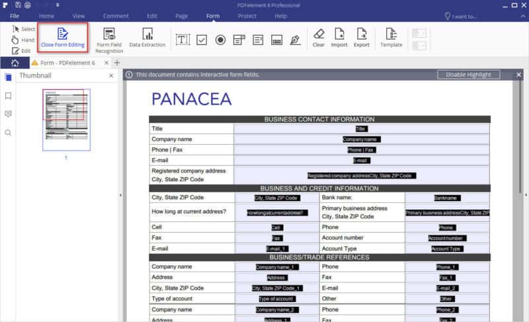Select the Push Button form tool

pos(276,40)
